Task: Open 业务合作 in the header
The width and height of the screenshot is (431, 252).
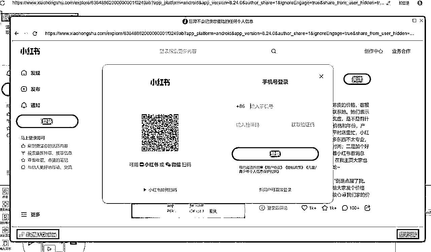Action: click(x=401, y=51)
